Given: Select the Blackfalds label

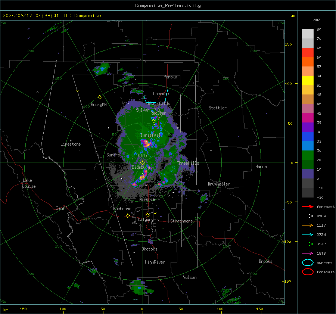Looking at the screenshot, I should pyautogui.click(x=159, y=103).
